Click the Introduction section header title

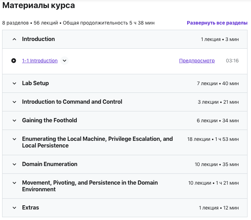click(x=38, y=39)
